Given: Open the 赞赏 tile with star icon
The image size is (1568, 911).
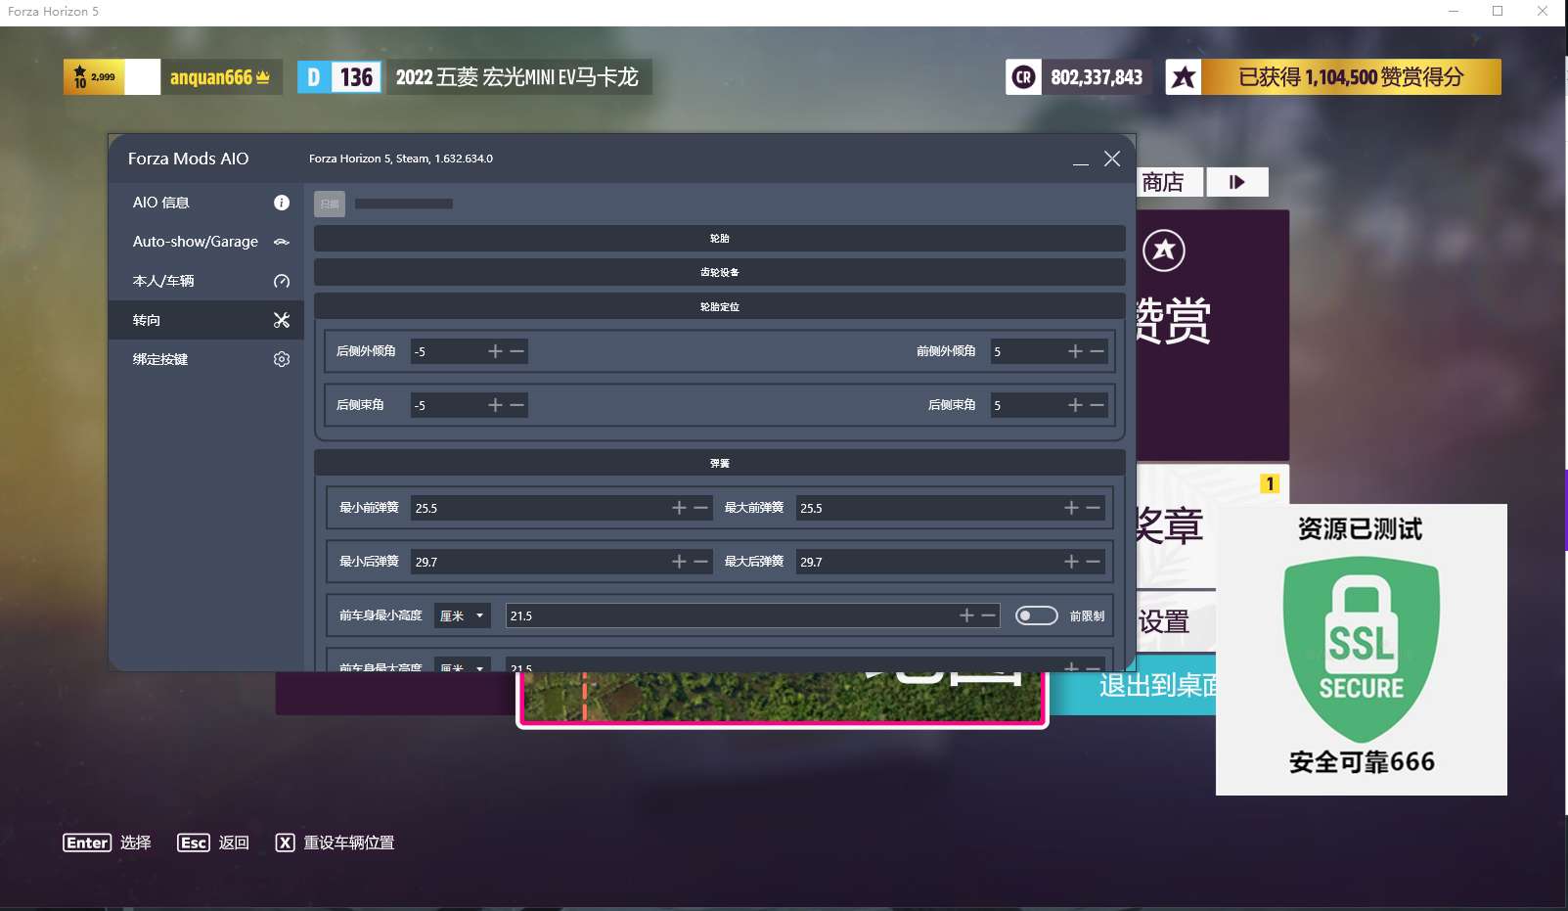Looking at the screenshot, I should 1213,335.
